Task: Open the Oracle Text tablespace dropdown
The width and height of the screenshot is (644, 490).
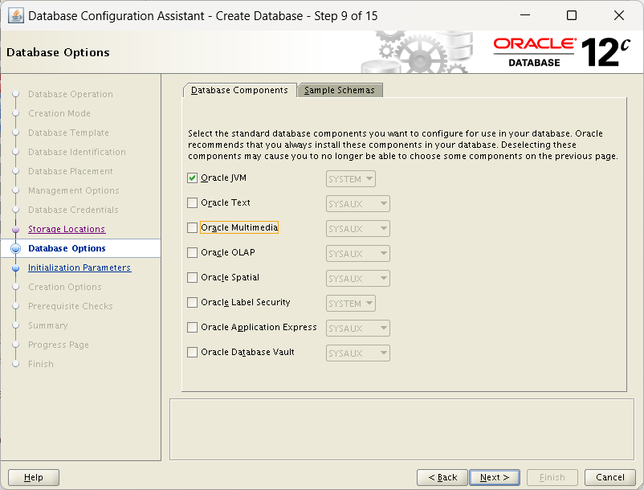Action: click(x=357, y=204)
